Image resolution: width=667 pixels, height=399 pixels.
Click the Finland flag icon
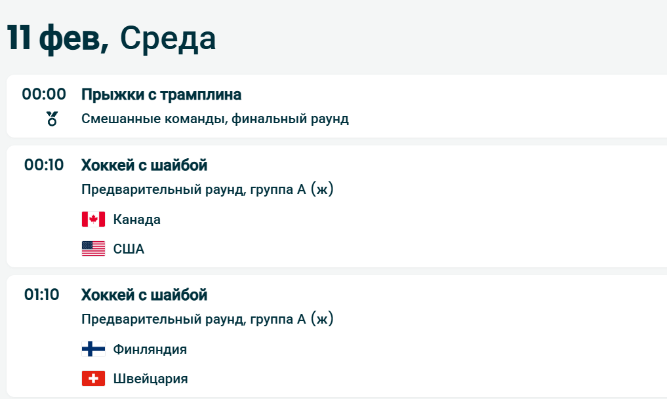click(93, 349)
